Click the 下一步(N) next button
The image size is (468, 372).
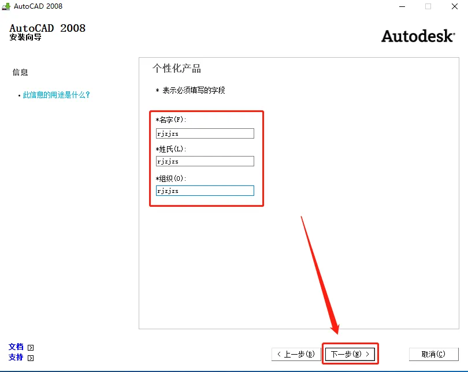tap(350, 354)
